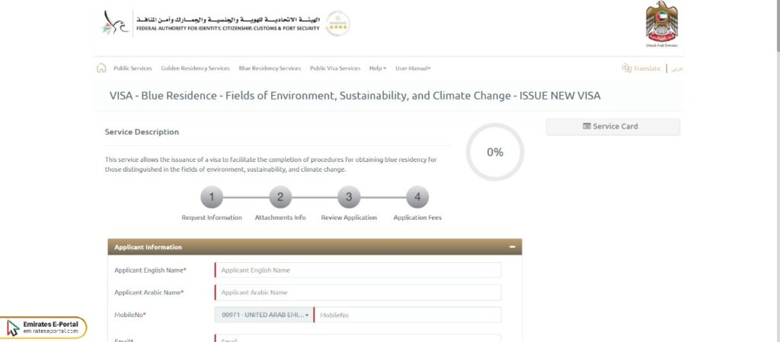Open Blue Residency Services menu

coord(270,68)
